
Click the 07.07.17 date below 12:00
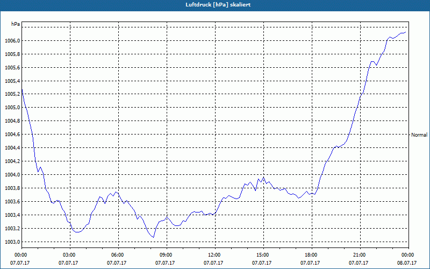click(213, 263)
